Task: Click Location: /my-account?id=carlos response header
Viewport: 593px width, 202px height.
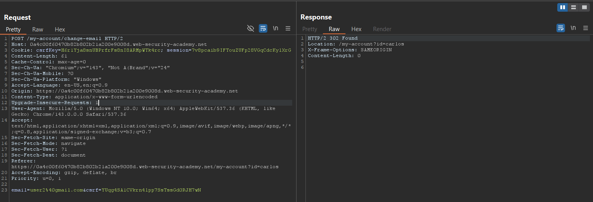Action: [356, 44]
